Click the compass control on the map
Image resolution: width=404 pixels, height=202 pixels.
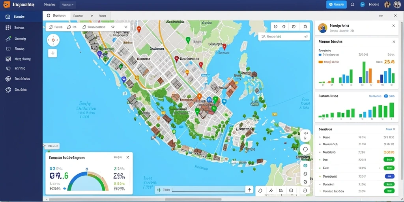point(53,40)
